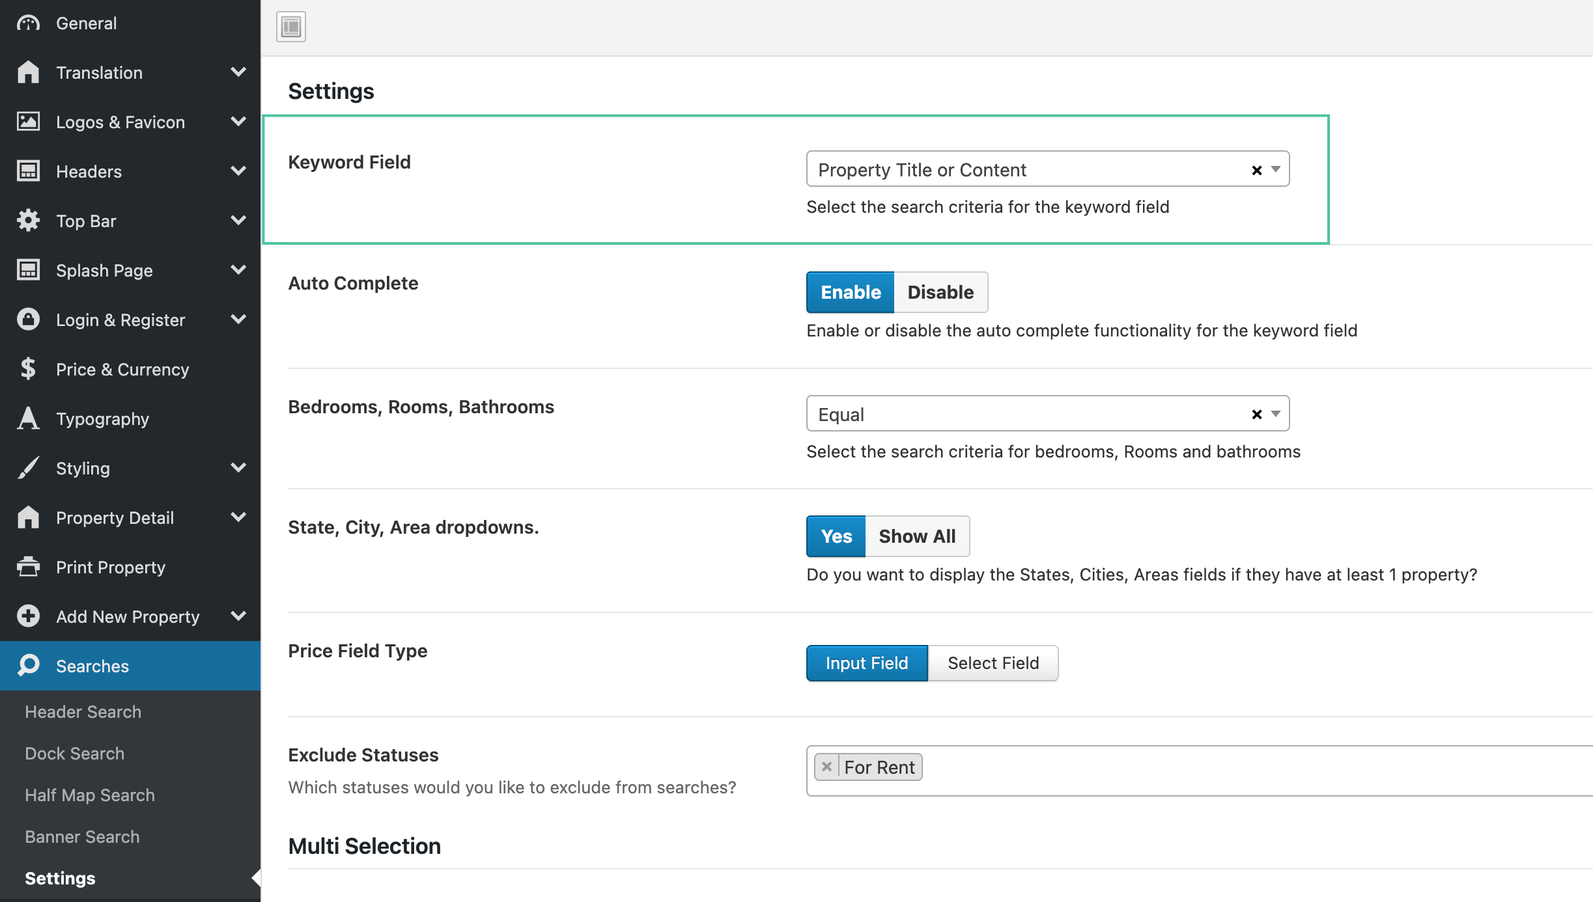Screen dimensions: 1593x902
Task: Click the Headers sidebar icon
Action: pos(27,171)
